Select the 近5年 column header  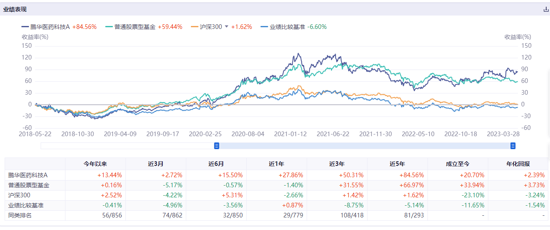pyautogui.click(x=397, y=164)
